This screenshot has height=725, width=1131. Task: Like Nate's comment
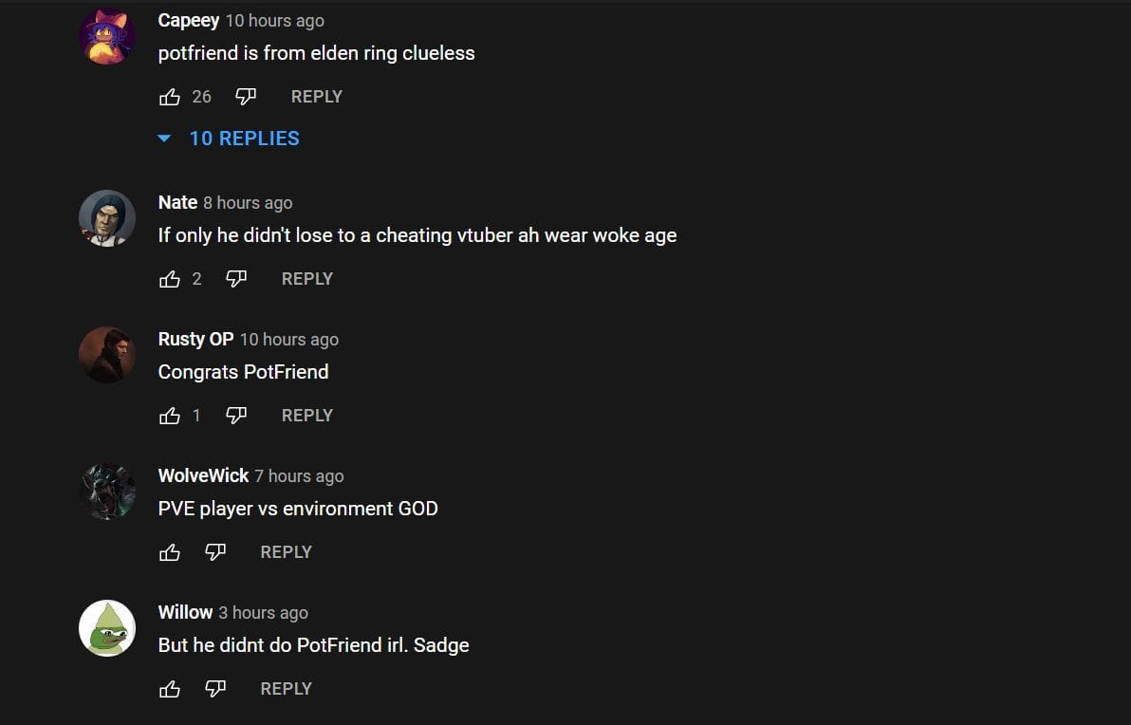point(170,279)
